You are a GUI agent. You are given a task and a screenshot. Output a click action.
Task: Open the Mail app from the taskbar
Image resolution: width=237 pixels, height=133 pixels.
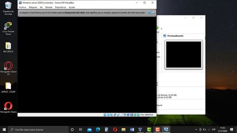[x=89, y=130]
